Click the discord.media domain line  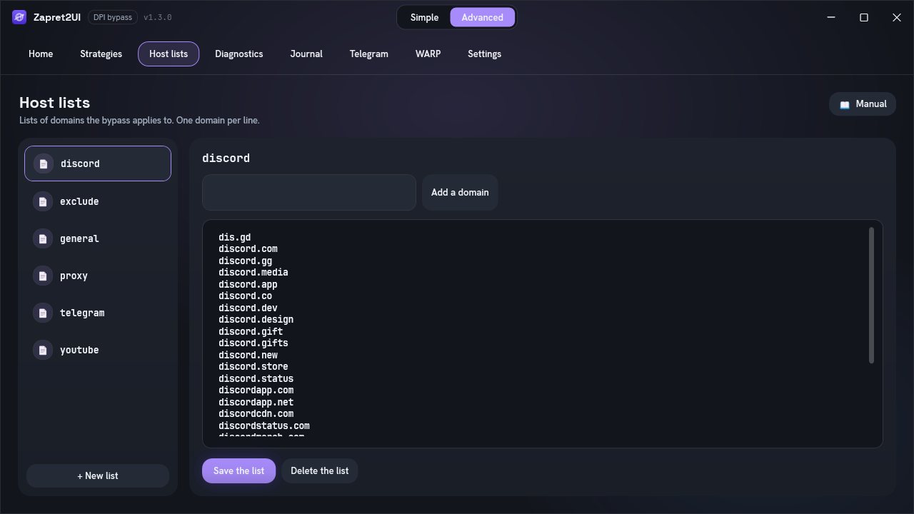pyautogui.click(x=253, y=273)
